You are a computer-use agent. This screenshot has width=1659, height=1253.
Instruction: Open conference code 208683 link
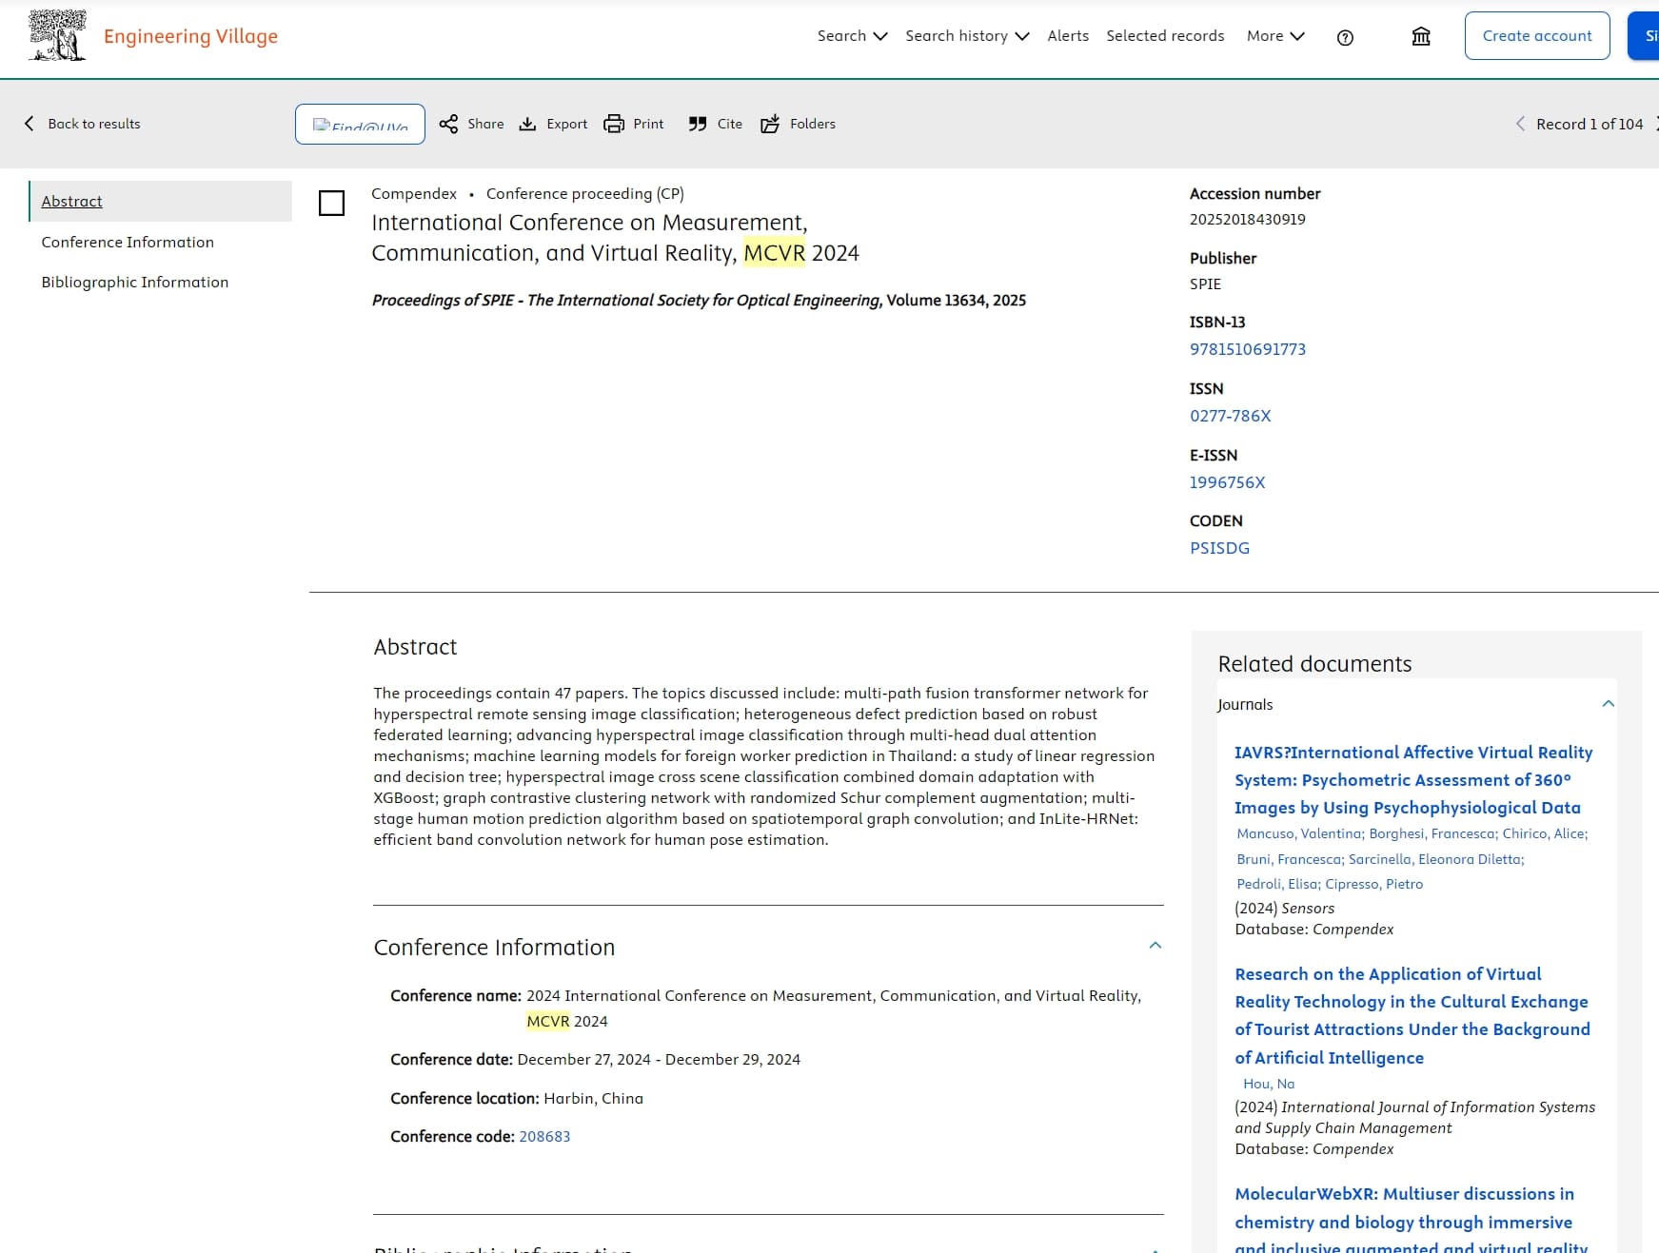click(x=544, y=1137)
